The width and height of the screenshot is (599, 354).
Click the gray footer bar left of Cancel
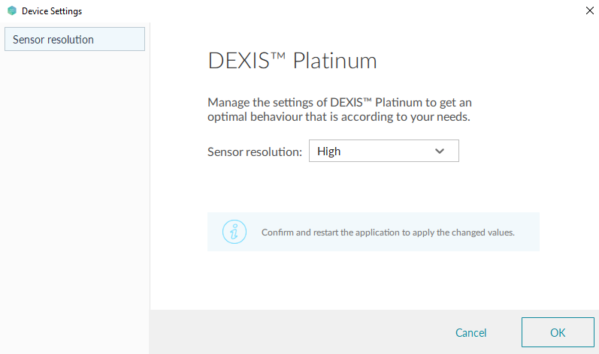click(301, 332)
